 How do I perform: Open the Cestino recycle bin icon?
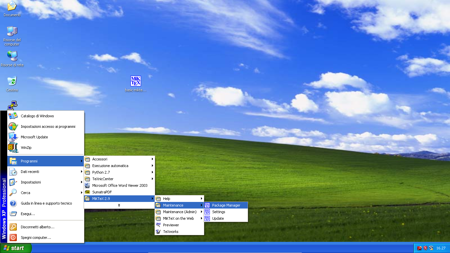coord(12,84)
